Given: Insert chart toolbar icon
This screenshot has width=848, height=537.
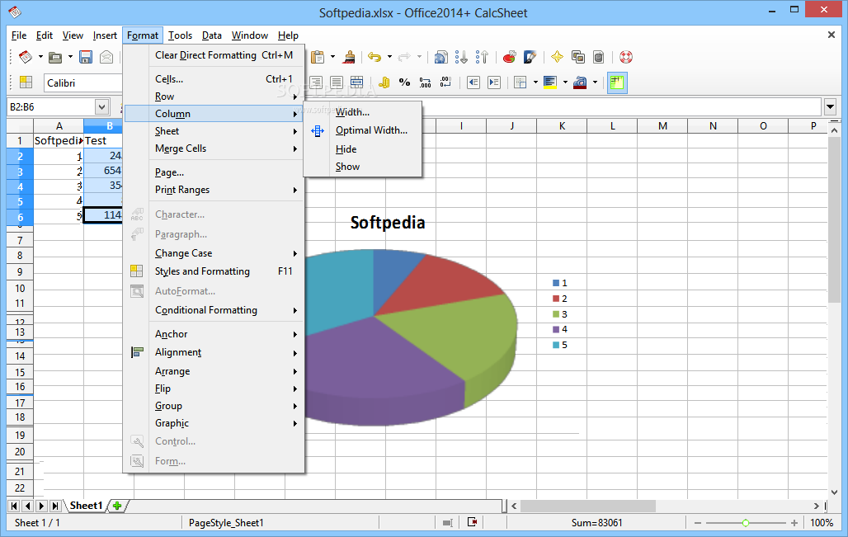Looking at the screenshot, I should (509, 57).
